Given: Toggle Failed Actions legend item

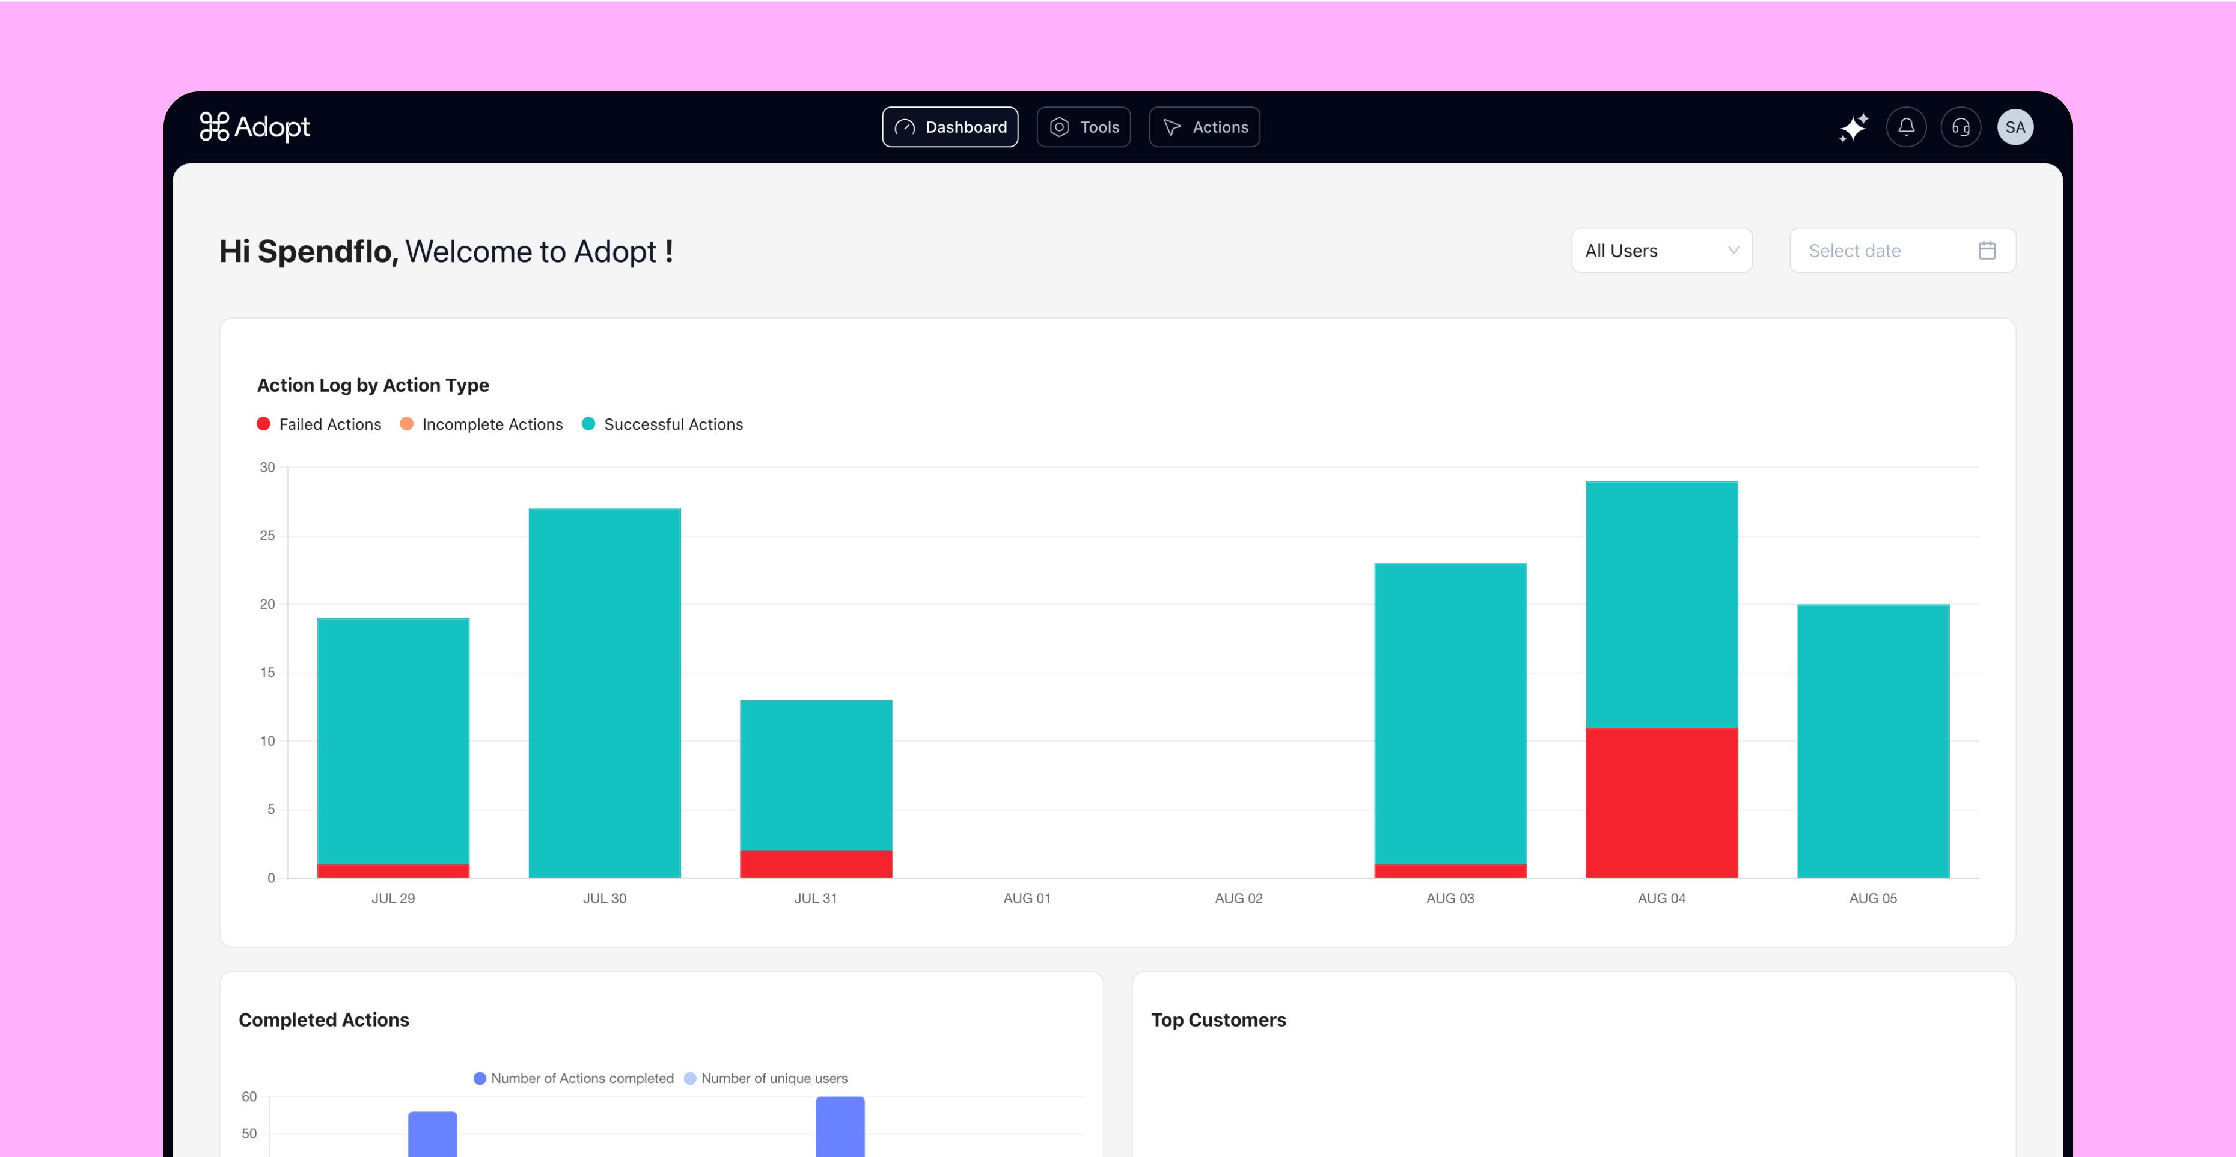Looking at the screenshot, I should click(319, 424).
